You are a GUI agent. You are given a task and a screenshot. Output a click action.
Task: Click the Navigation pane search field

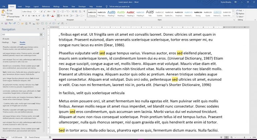pos(21,35)
